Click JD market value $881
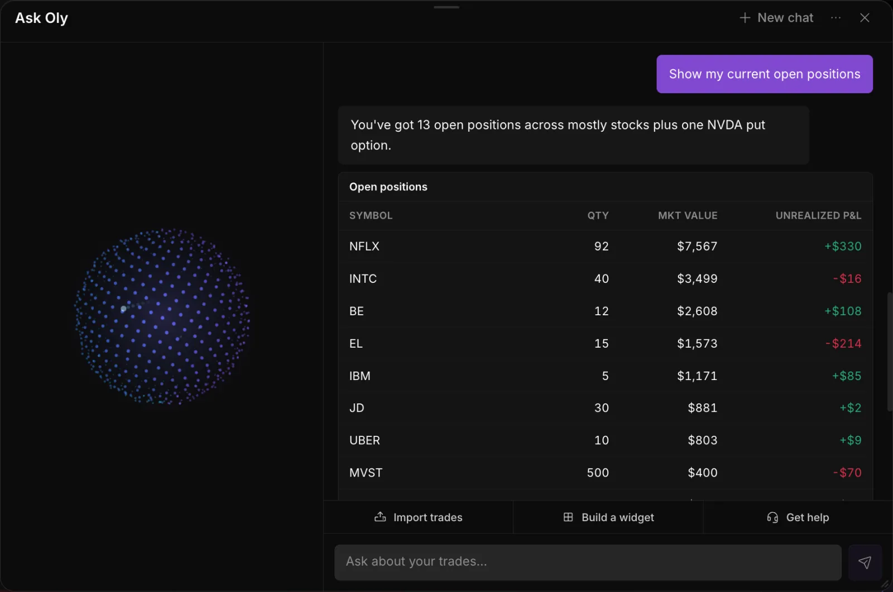Viewport: 893px width, 592px height. tap(703, 408)
